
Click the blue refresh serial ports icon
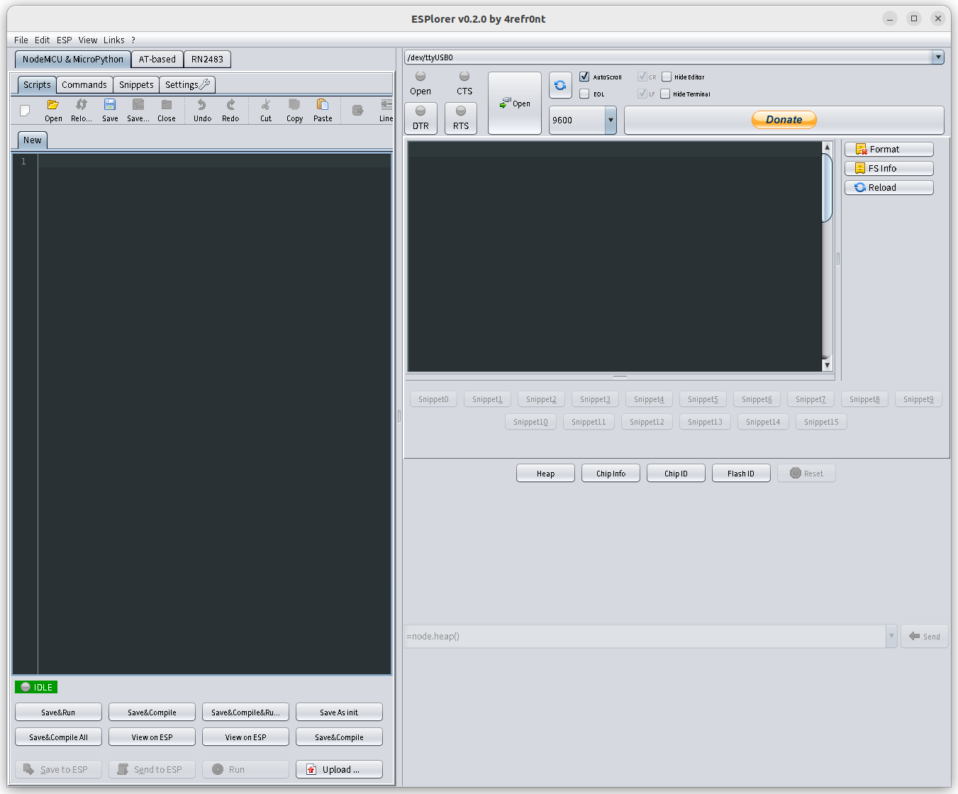point(560,86)
